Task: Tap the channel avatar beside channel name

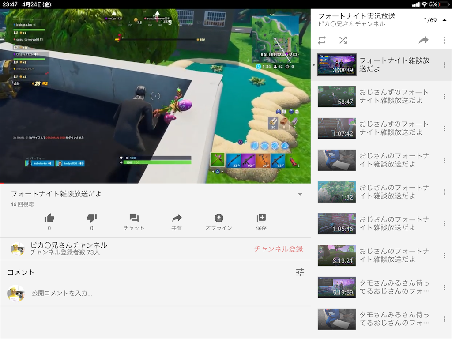Action: (18, 249)
